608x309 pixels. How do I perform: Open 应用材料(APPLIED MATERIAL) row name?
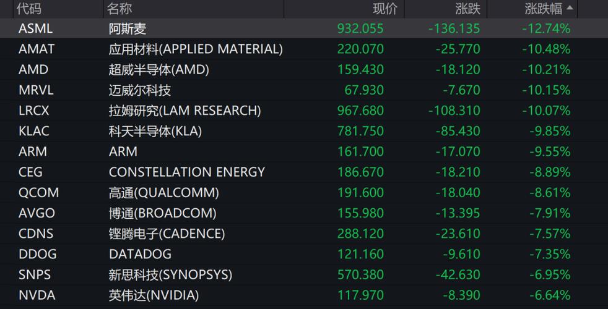196,49
